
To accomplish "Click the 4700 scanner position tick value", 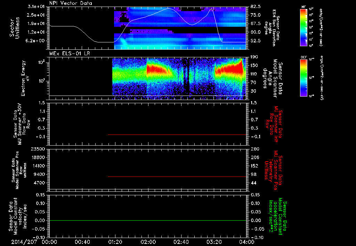I will click(39, 183).
